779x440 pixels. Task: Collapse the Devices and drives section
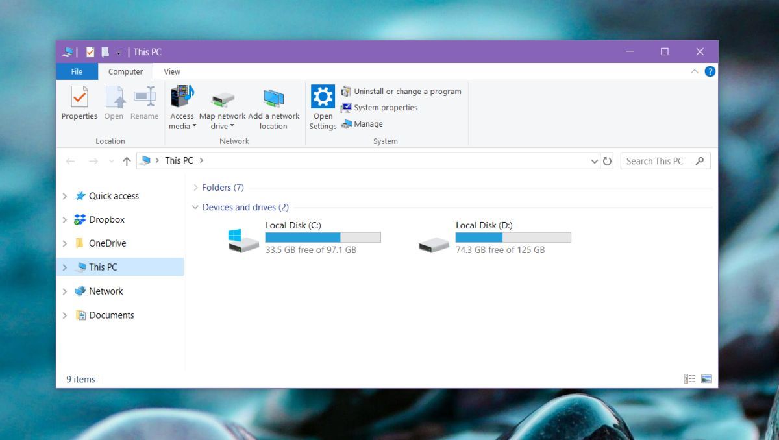(x=195, y=207)
